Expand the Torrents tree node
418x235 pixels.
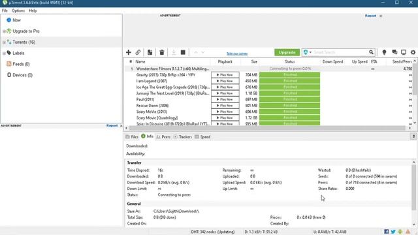[x=4, y=42]
